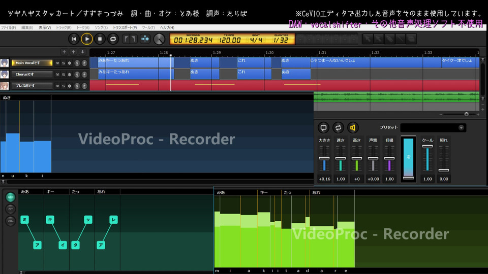Jump to start with the rewind button
Viewport: 488px width, 274px height.
click(x=74, y=39)
